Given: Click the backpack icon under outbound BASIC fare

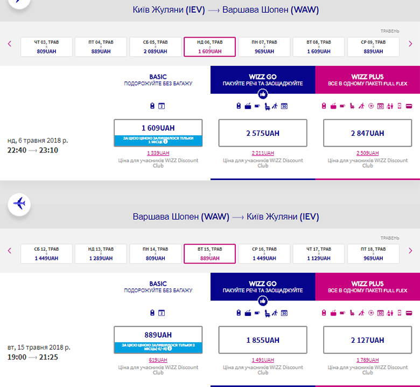Looking at the screenshot, I should (152, 106).
